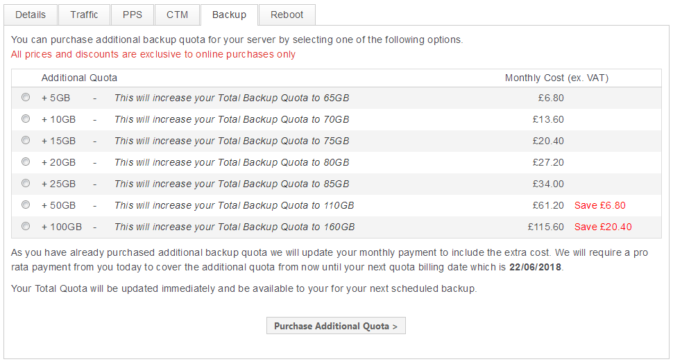
Task: Choose the + 15GB quota option
Action: pyautogui.click(x=26, y=141)
